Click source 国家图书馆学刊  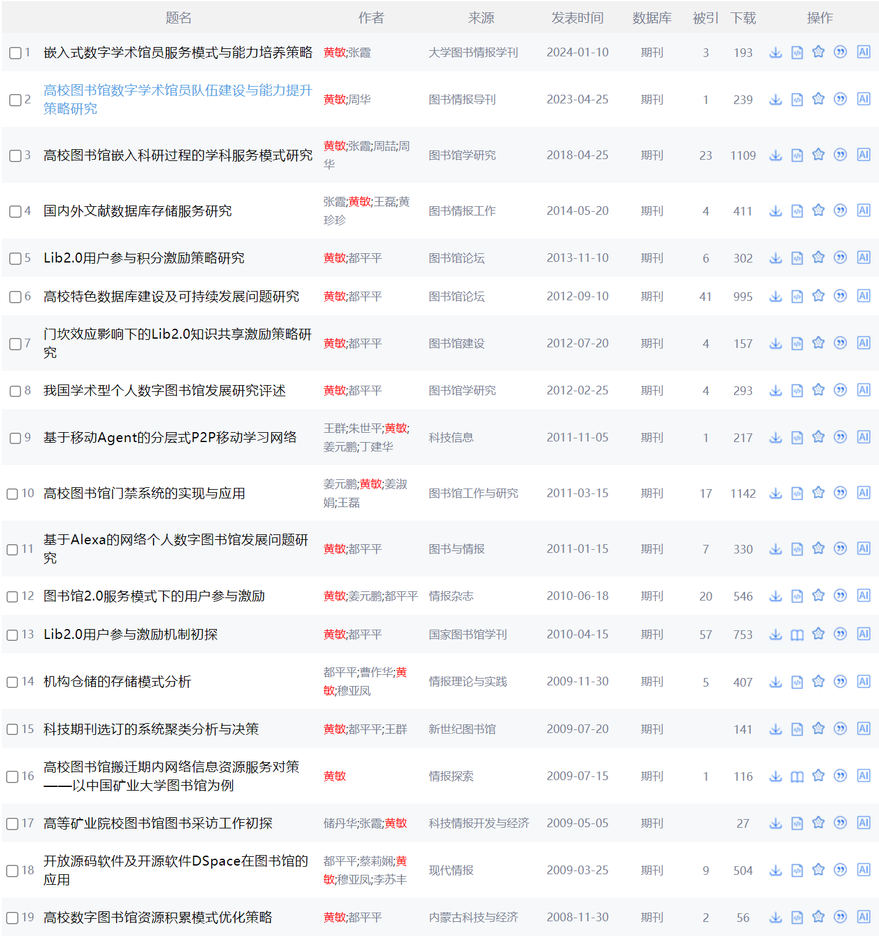click(x=468, y=635)
